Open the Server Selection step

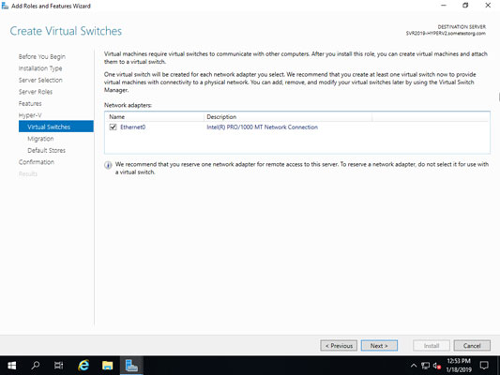40,81
